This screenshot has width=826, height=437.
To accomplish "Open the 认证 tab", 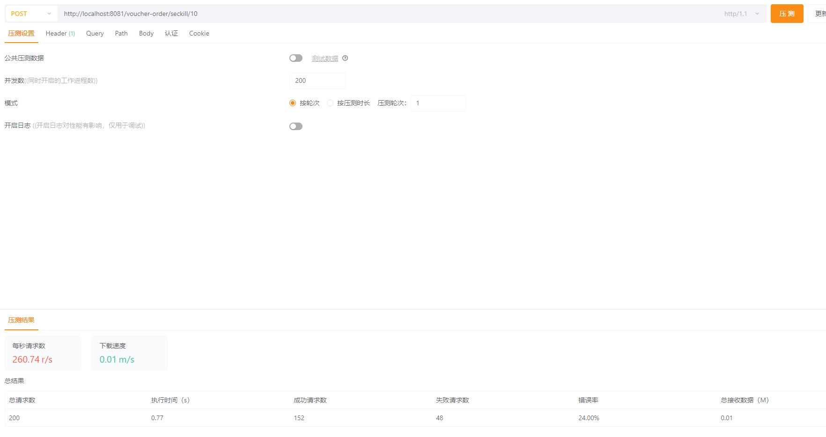I will 171,33.
